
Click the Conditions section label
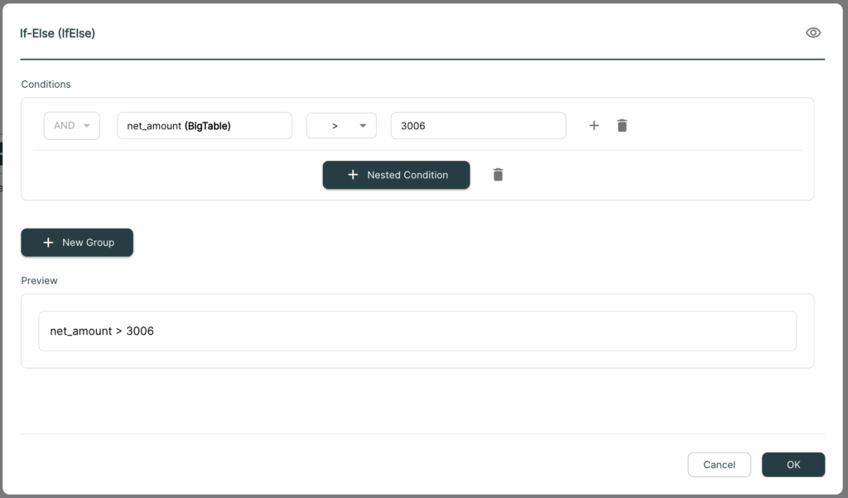click(x=46, y=84)
